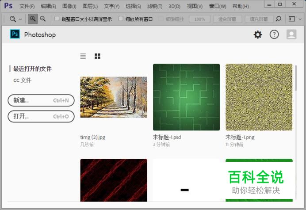Click the Ps icon in title bar
Image resolution: width=306 pixels, height=210 pixels.
click(x=8, y=6)
